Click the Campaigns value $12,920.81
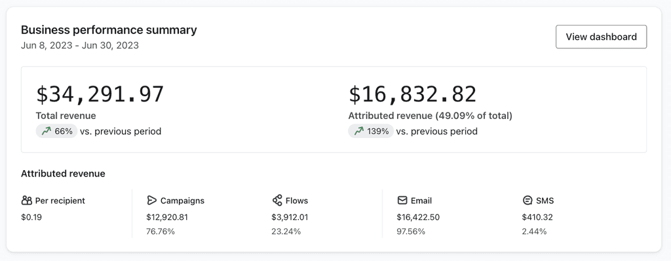Viewport: 671px width, 261px height. point(167,217)
